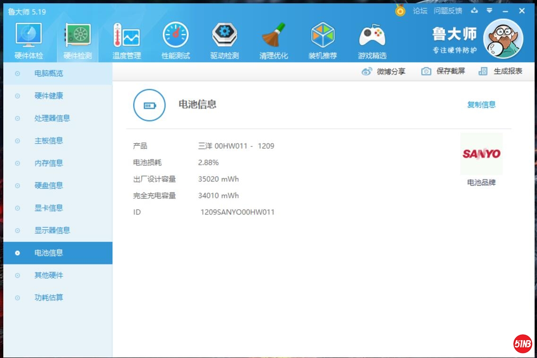Select 处理器信息 from the sidebar

coord(52,118)
